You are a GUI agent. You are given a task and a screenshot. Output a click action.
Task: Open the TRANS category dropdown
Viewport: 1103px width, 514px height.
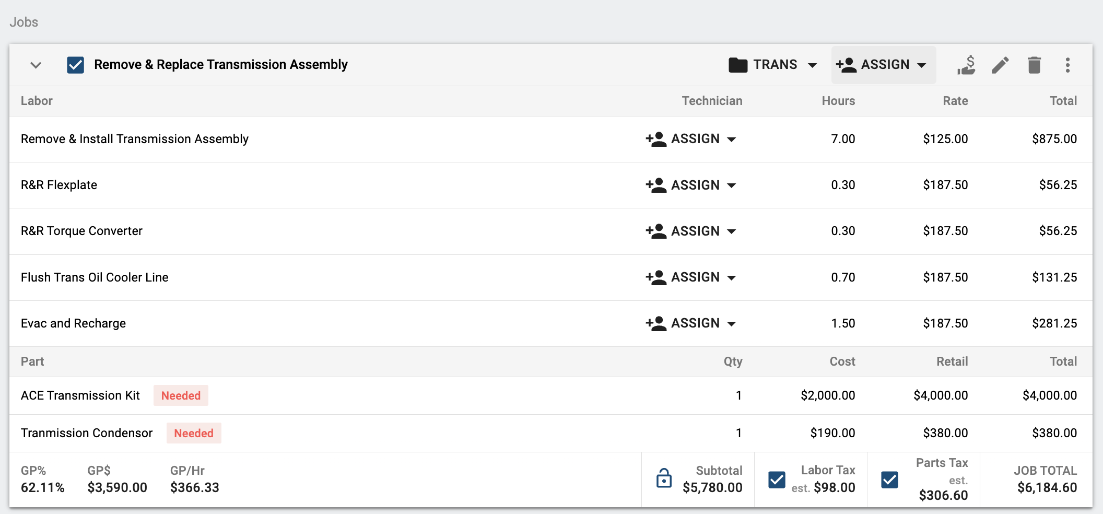click(773, 65)
